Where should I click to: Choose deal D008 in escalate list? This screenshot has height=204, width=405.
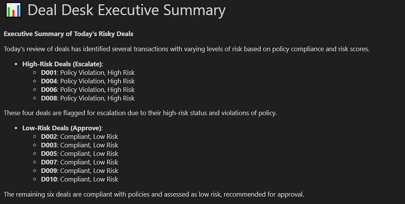[88, 98]
